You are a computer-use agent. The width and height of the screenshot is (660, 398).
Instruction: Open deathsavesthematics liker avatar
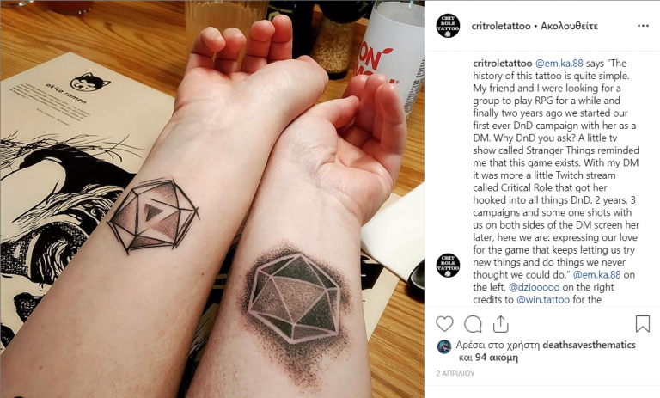[444, 346]
